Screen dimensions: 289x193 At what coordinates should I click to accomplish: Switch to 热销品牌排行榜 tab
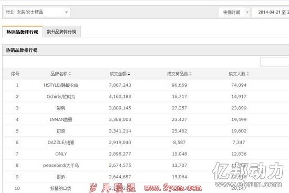click(x=23, y=32)
